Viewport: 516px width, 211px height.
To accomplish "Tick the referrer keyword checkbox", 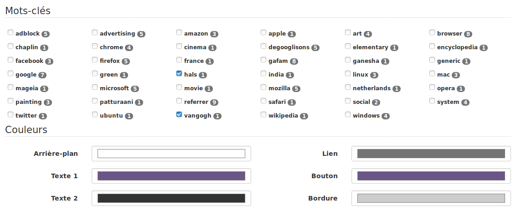I will 179,101.
